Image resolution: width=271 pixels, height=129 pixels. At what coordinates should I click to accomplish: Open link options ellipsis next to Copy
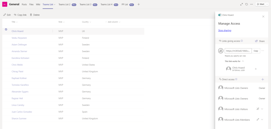tap(263, 51)
